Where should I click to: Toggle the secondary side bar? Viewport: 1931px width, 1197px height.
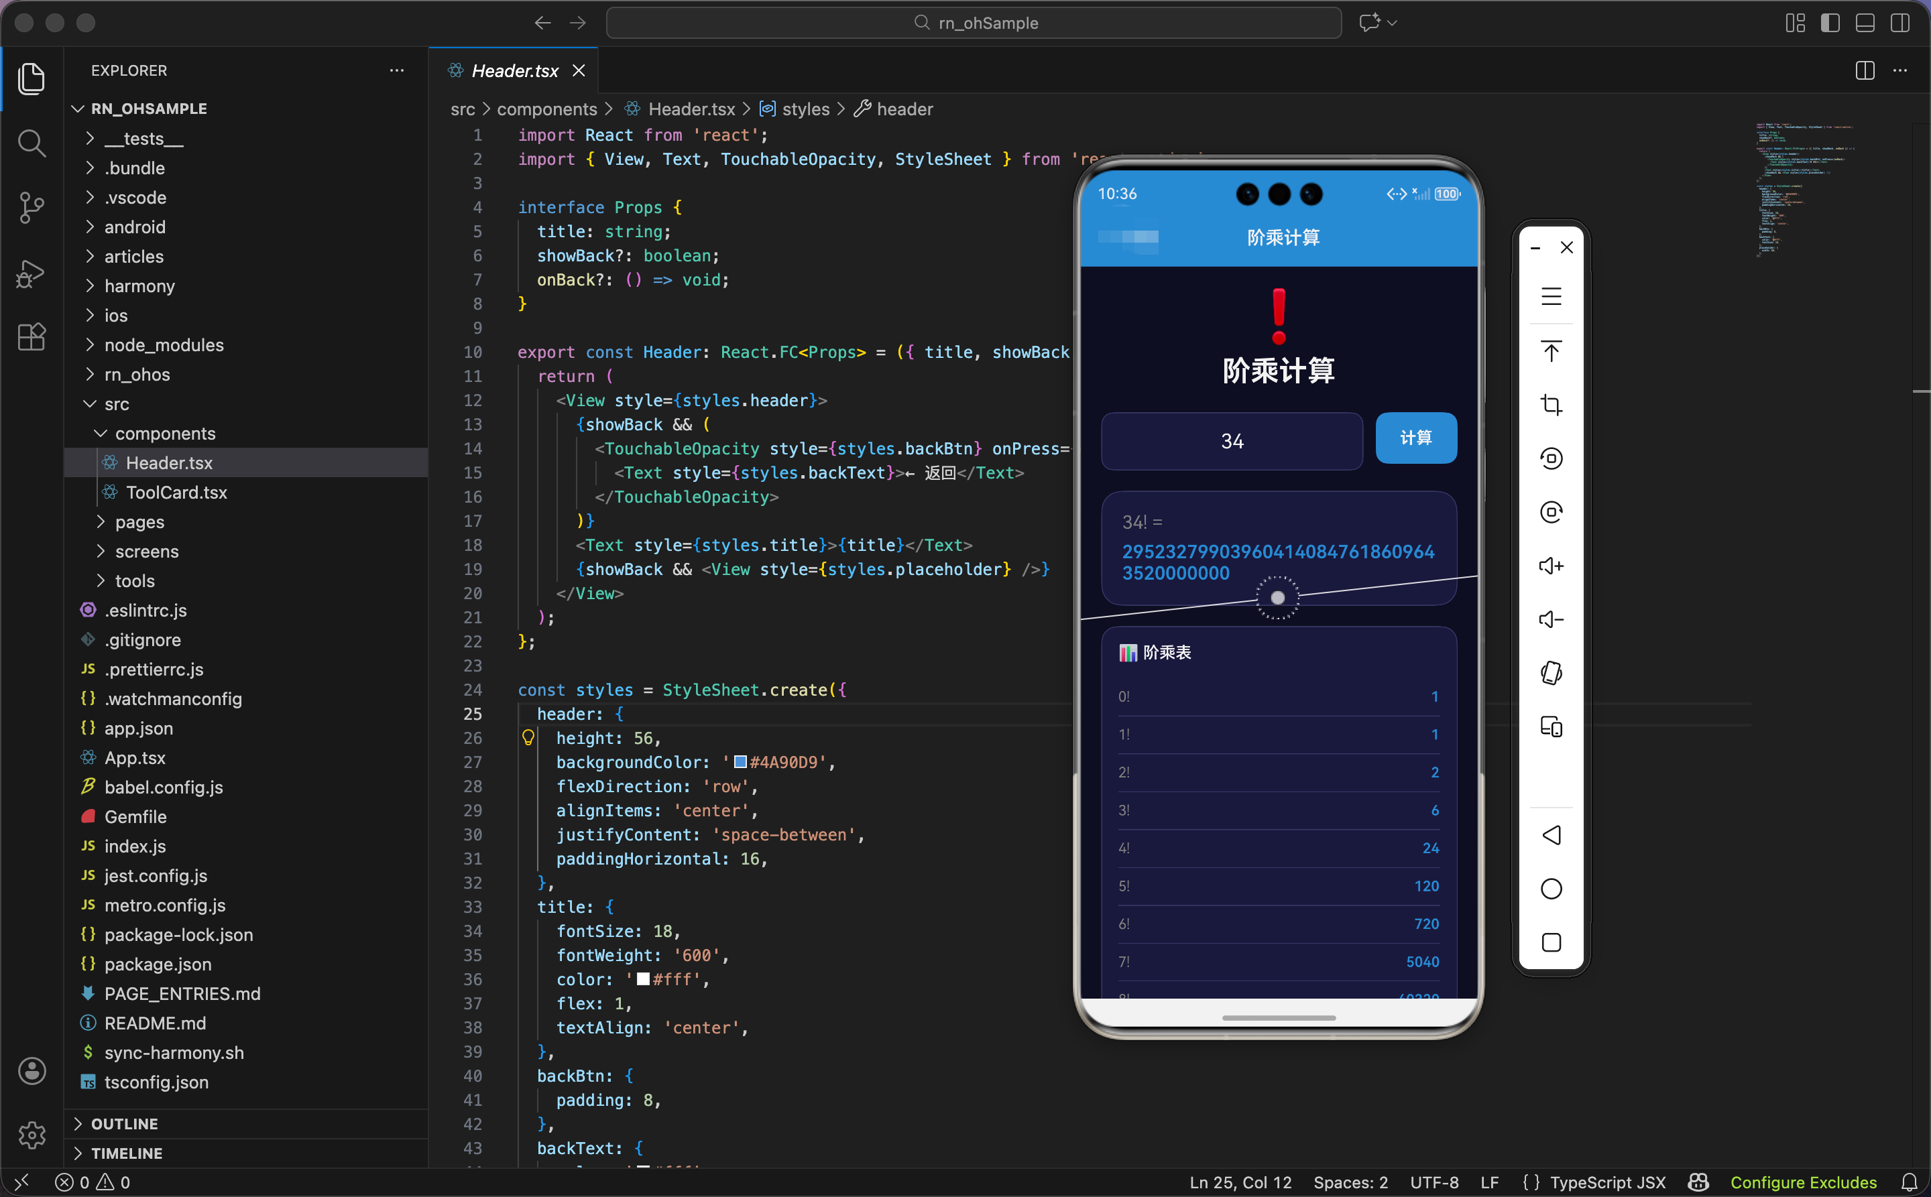coord(1899,23)
